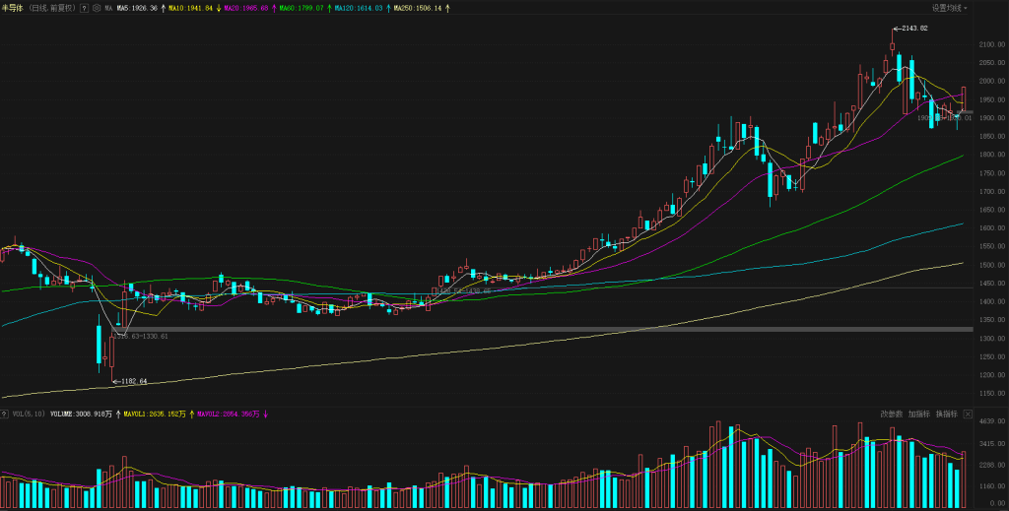Click the MA5 up arrow indicator

click(x=163, y=8)
